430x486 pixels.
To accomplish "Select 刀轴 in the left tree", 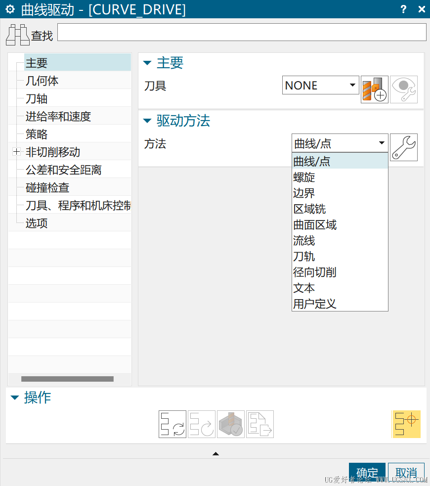I will tap(37, 99).
